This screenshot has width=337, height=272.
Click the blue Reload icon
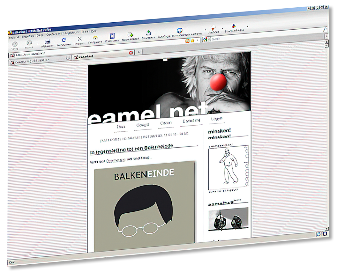tap(64, 40)
